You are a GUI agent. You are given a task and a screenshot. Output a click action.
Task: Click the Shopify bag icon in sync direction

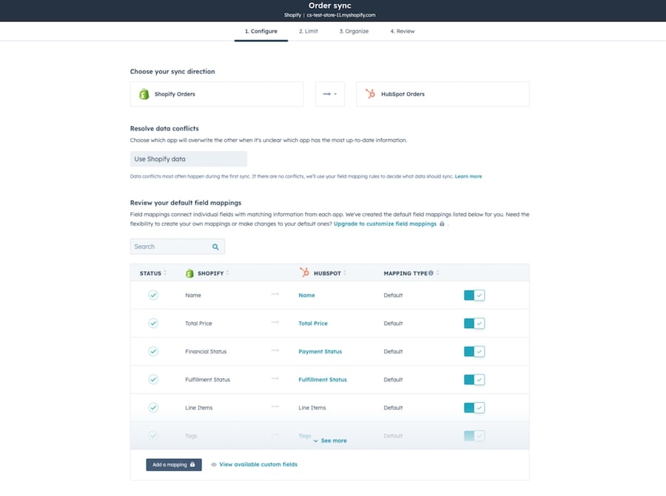coord(144,94)
